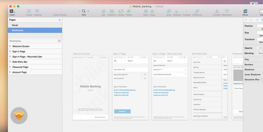Toggle the Save this Online ID switch
263x132 pixels.
coord(143,74)
